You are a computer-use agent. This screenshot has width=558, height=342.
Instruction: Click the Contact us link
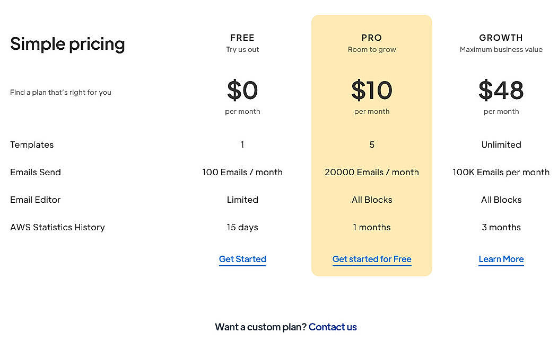click(333, 327)
